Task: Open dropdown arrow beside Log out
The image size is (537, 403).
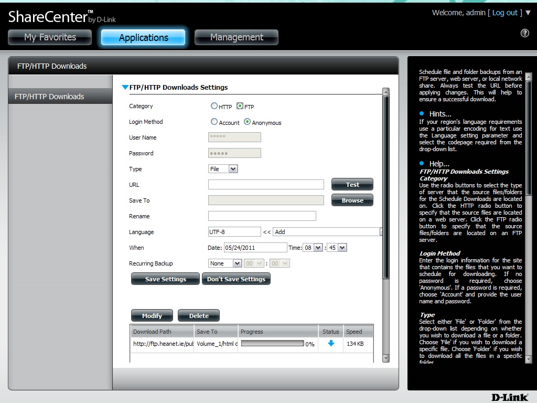Action: (x=528, y=13)
